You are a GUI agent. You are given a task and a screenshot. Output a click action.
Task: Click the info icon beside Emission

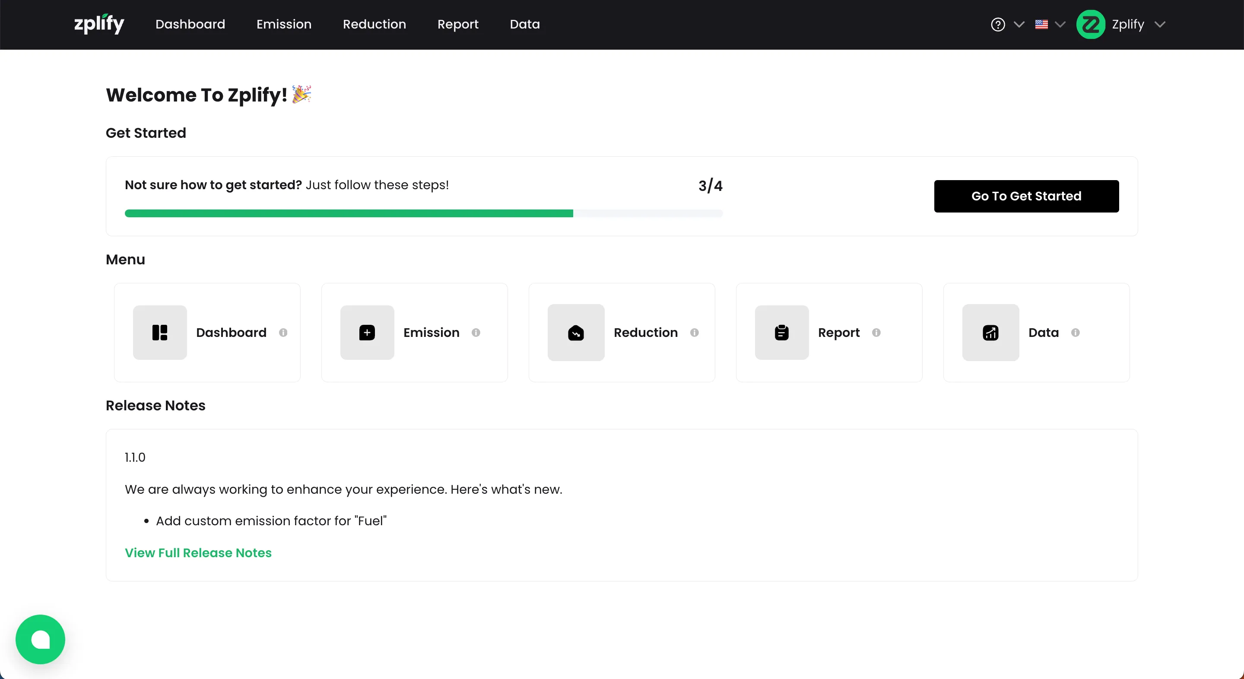click(476, 332)
